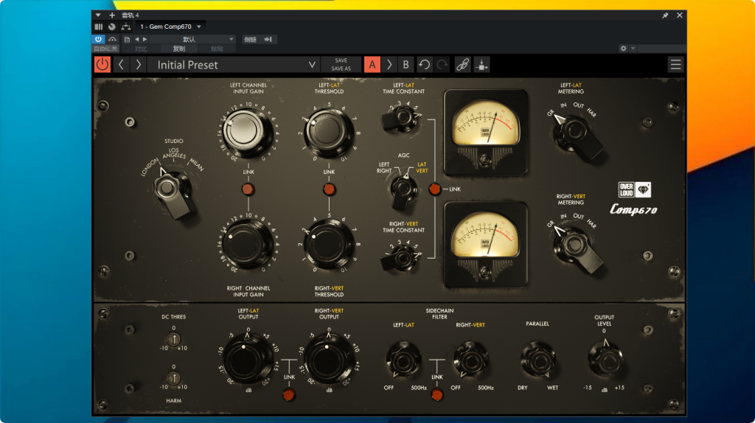Toggle the blue host bypass power button

pos(98,39)
